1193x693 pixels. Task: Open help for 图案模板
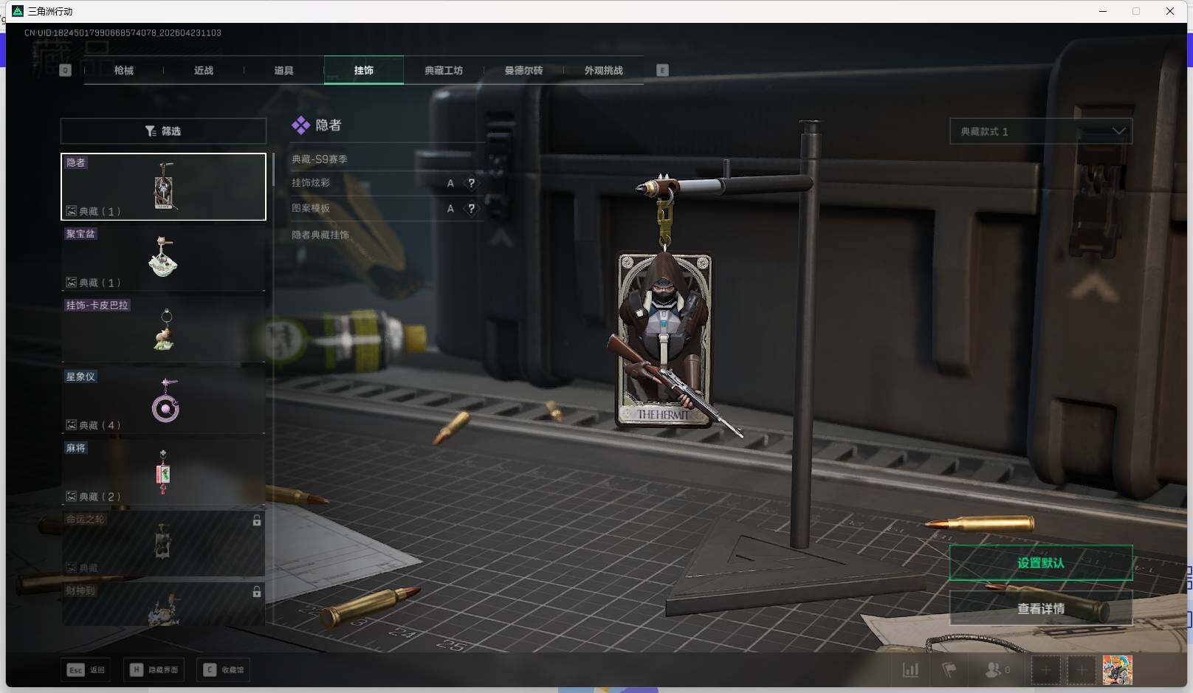point(471,208)
